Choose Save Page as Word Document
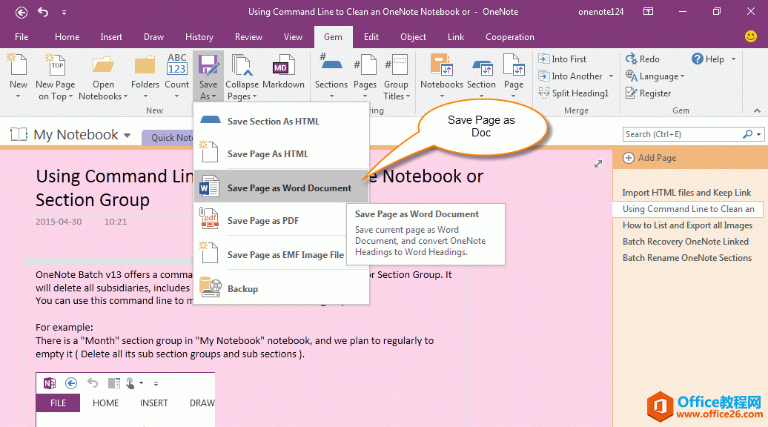 point(289,188)
